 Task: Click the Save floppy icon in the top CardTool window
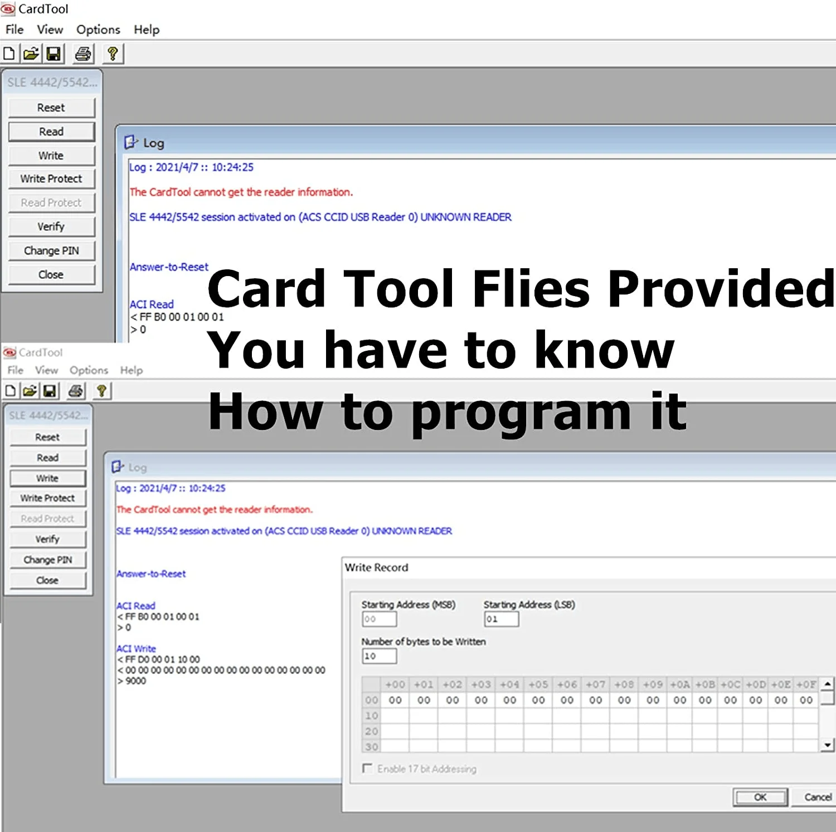point(54,54)
